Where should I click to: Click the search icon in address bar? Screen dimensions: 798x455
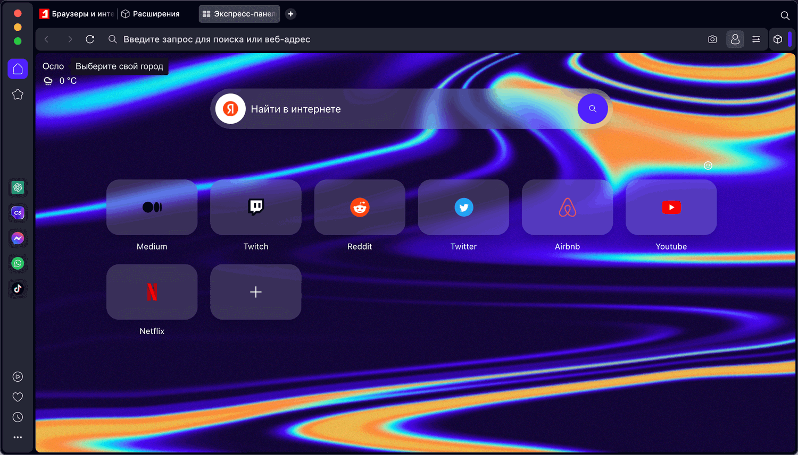(112, 39)
